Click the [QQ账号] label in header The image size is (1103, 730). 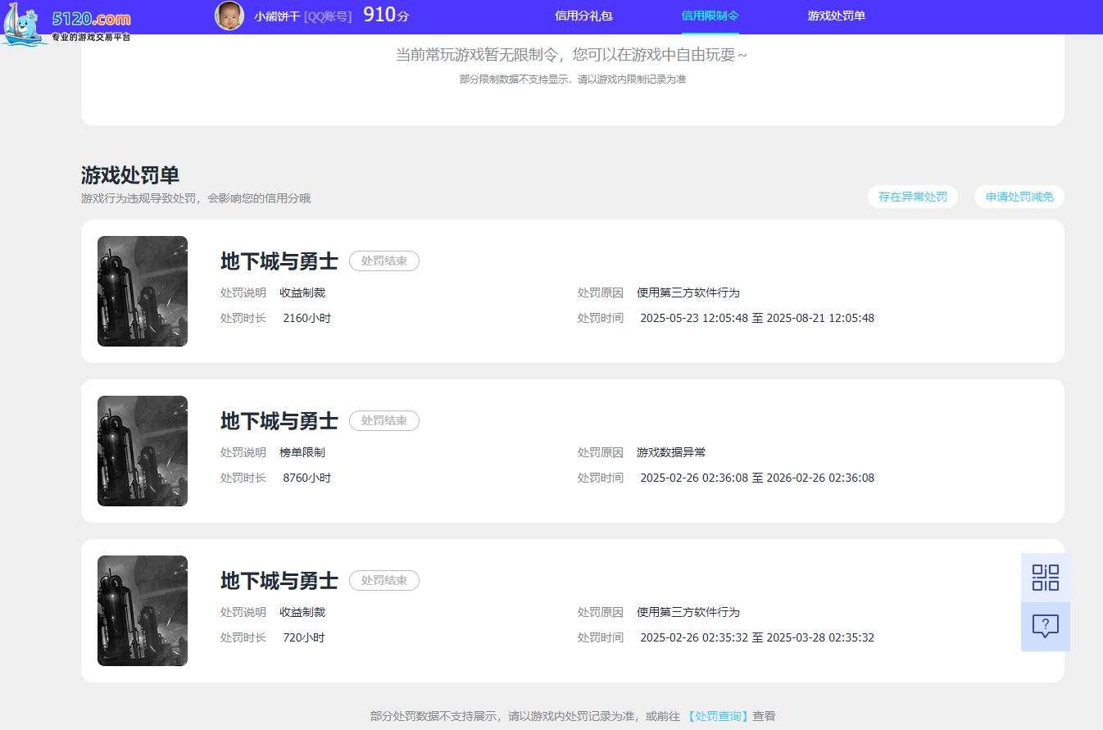327,16
